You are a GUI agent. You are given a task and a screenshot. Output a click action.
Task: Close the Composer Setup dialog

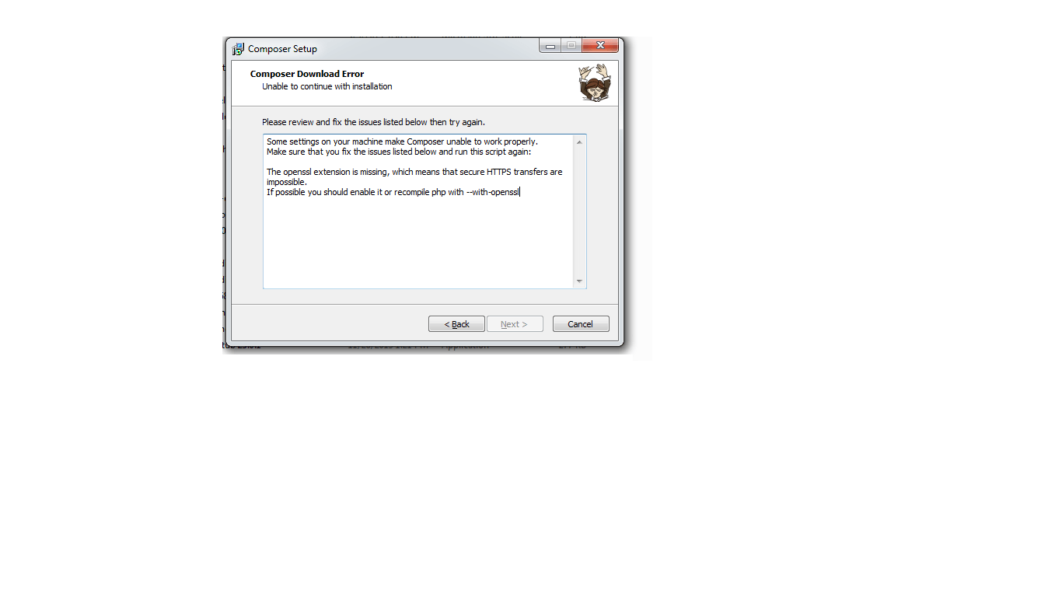600,46
